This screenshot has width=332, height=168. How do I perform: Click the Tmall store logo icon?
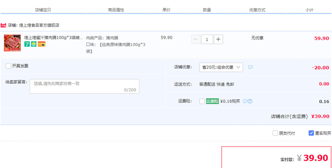click(3, 25)
